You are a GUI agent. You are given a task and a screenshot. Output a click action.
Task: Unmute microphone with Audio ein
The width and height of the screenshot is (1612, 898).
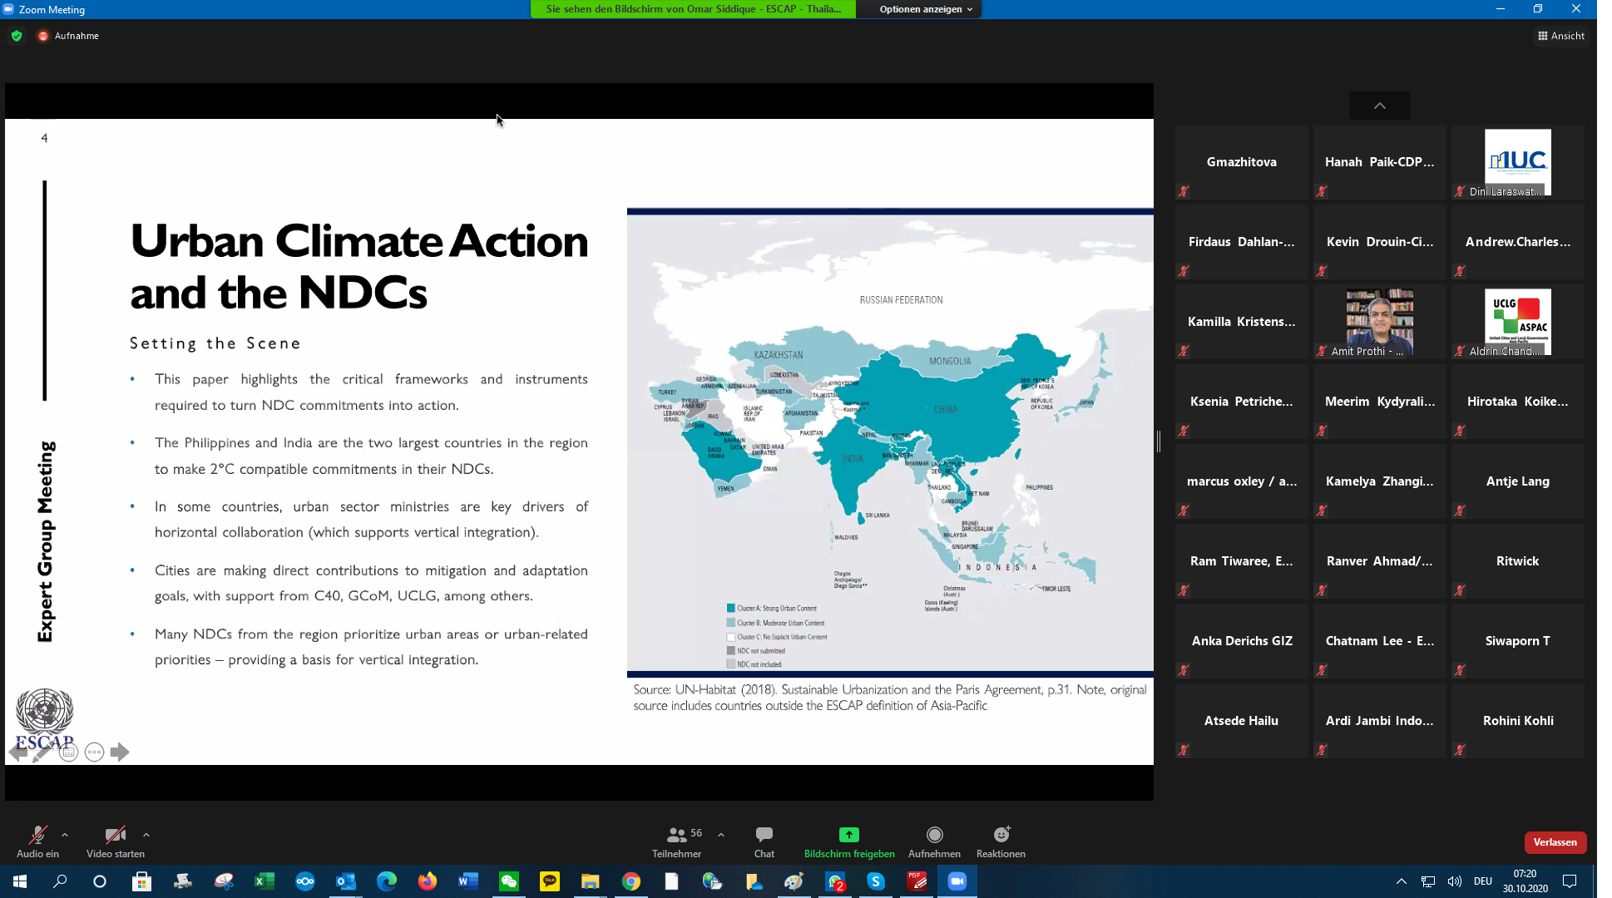point(37,841)
